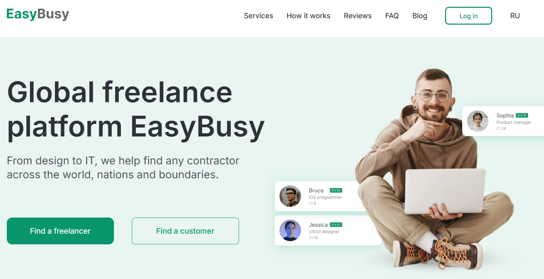Image resolution: width=544 pixels, height=279 pixels.
Task: Open Sophia's profile avatar
Action: [x=478, y=121]
